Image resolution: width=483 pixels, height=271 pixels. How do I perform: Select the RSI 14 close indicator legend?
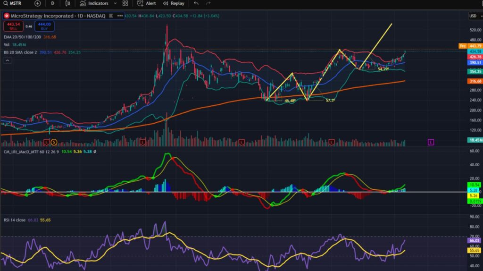tap(15, 220)
